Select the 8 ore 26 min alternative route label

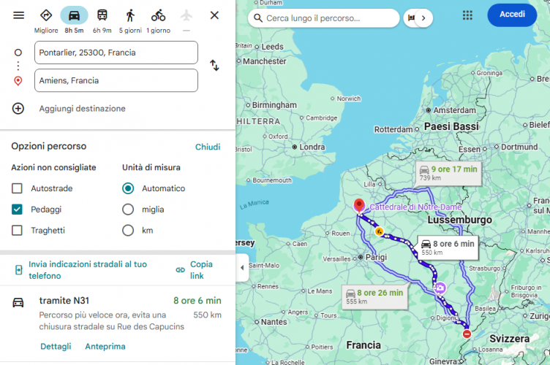point(375,296)
